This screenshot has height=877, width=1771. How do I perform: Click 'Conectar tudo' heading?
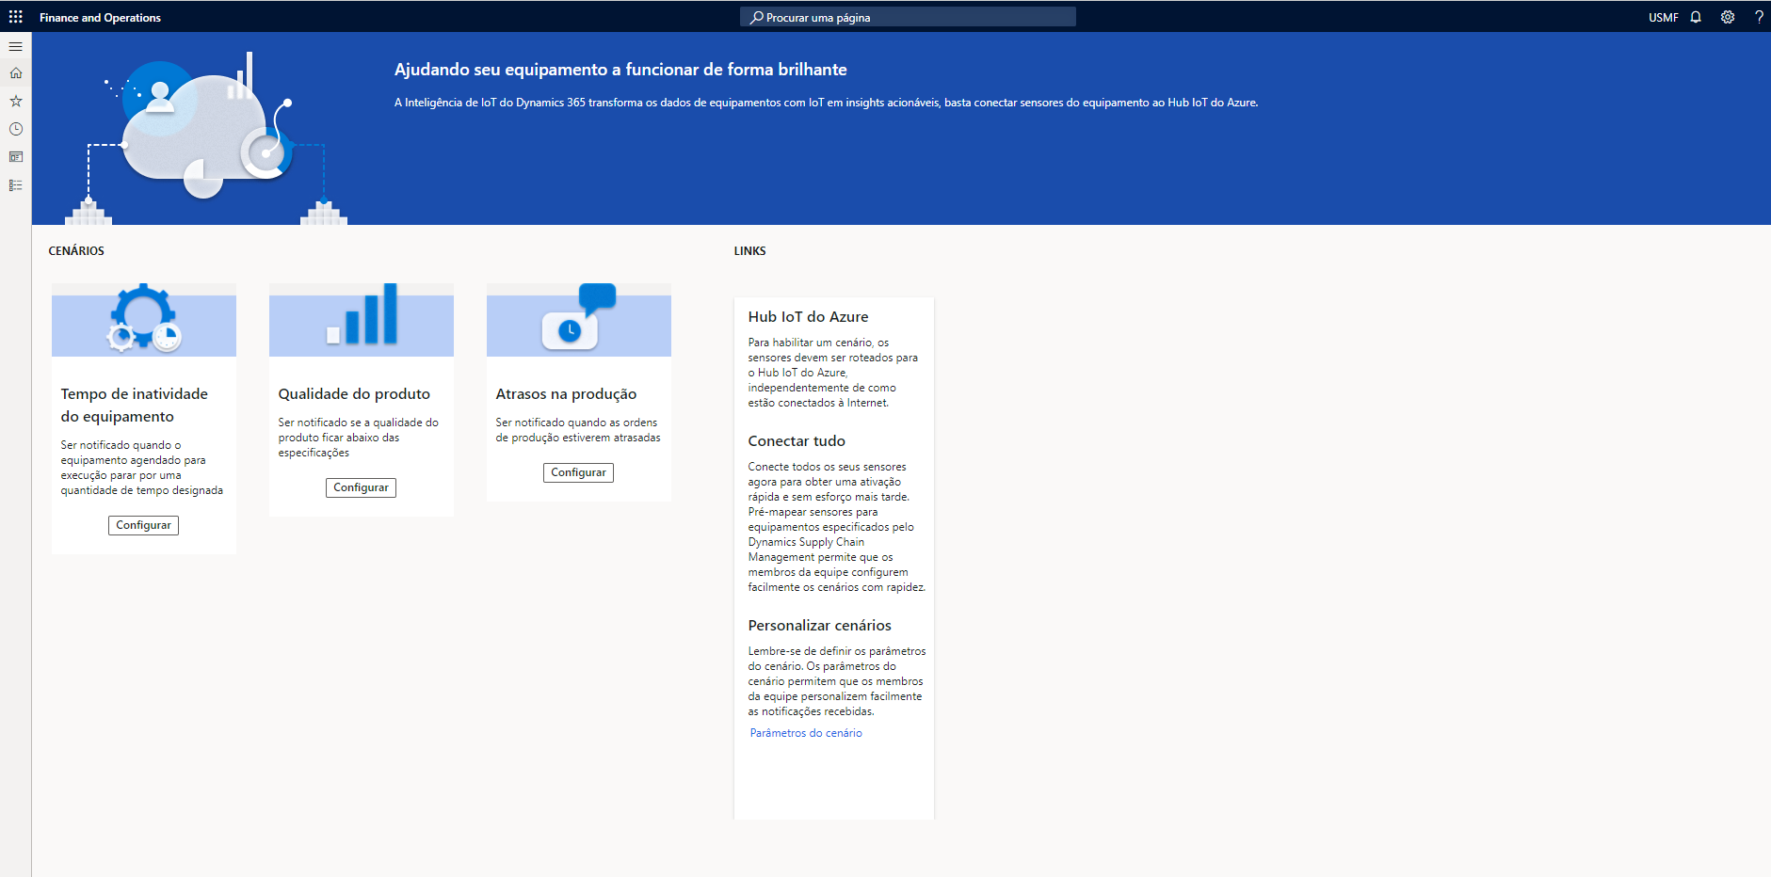coord(797,441)
